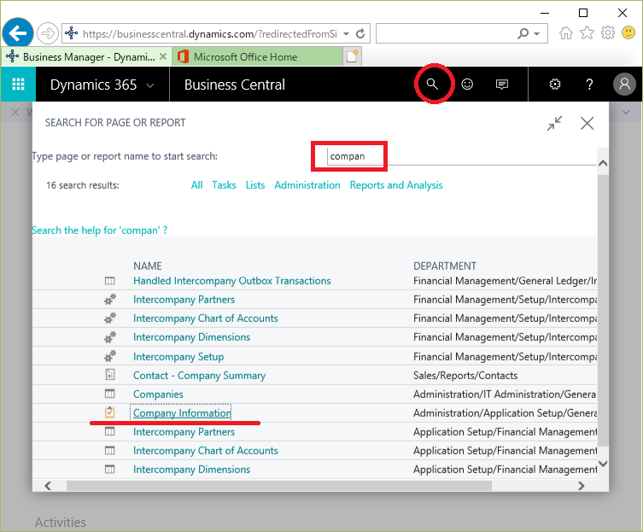Open the Companies page link
643x532 pixels.
coord(158,395)
